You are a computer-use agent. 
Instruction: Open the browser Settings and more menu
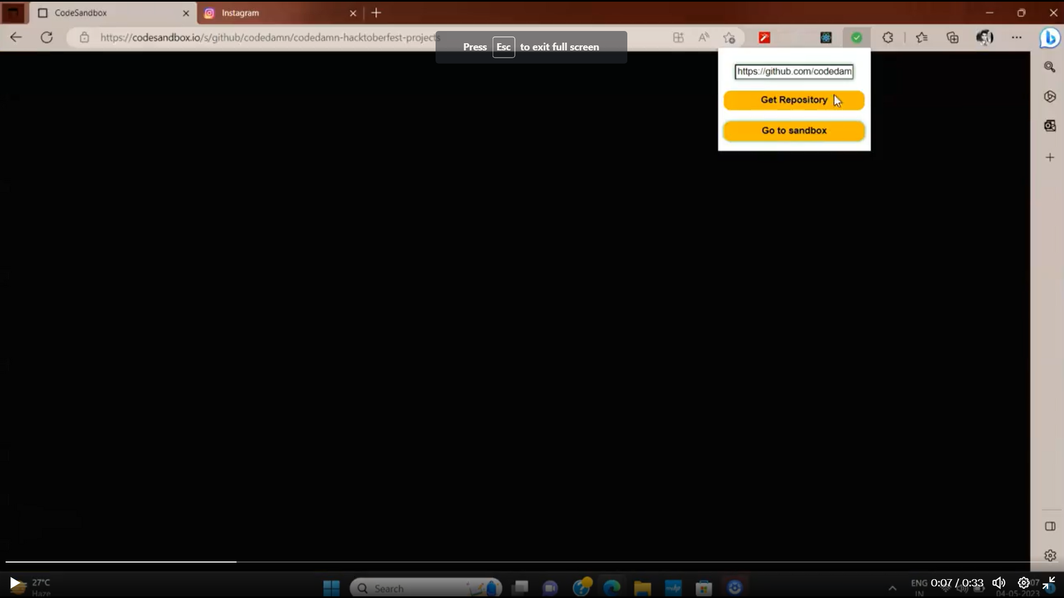click(x=1016, y=38)
